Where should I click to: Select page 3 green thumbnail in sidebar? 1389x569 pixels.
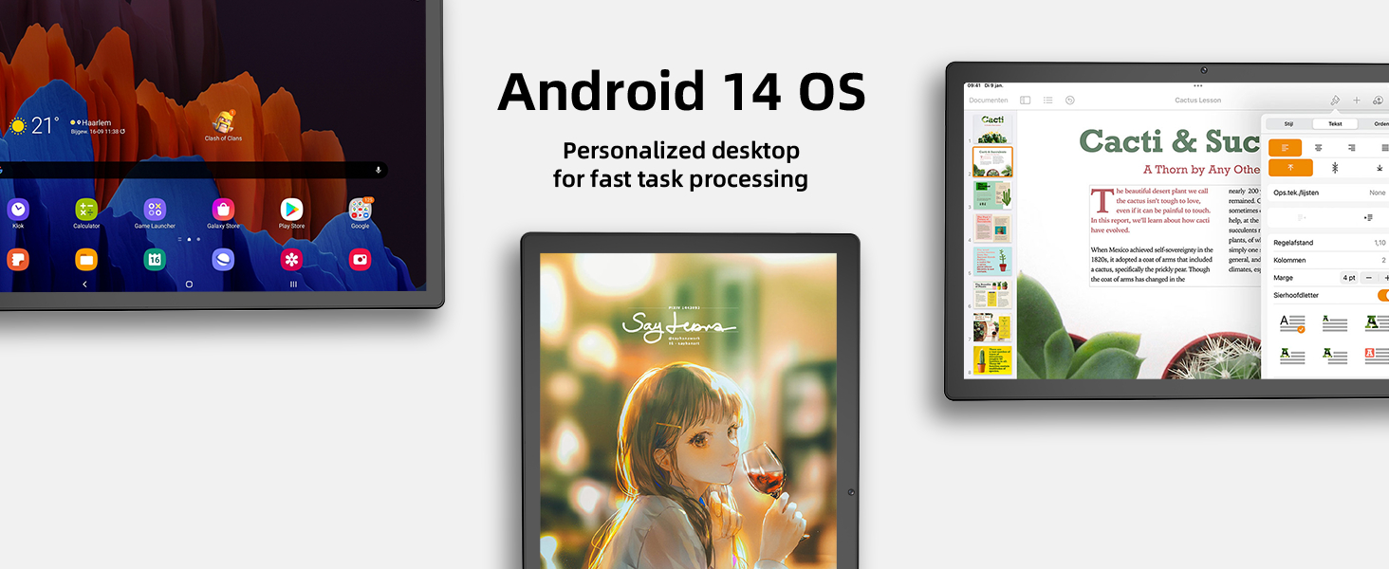point(992,195)
